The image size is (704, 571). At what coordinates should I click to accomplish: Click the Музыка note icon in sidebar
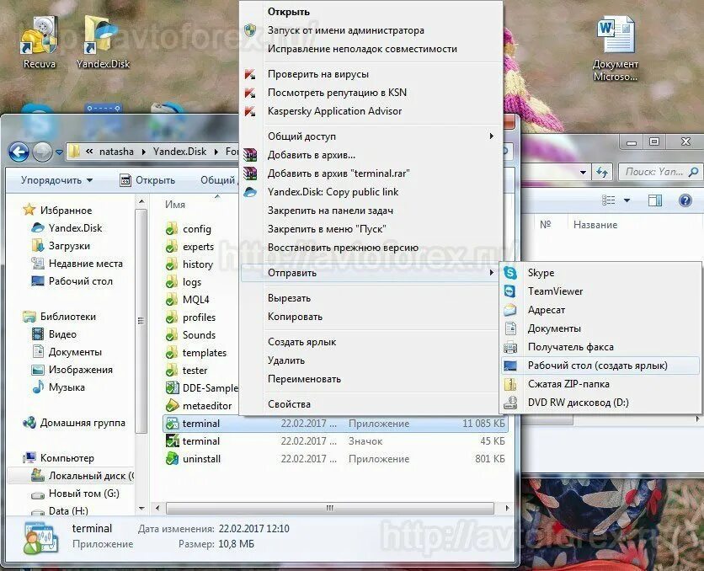tap(38, 387)
